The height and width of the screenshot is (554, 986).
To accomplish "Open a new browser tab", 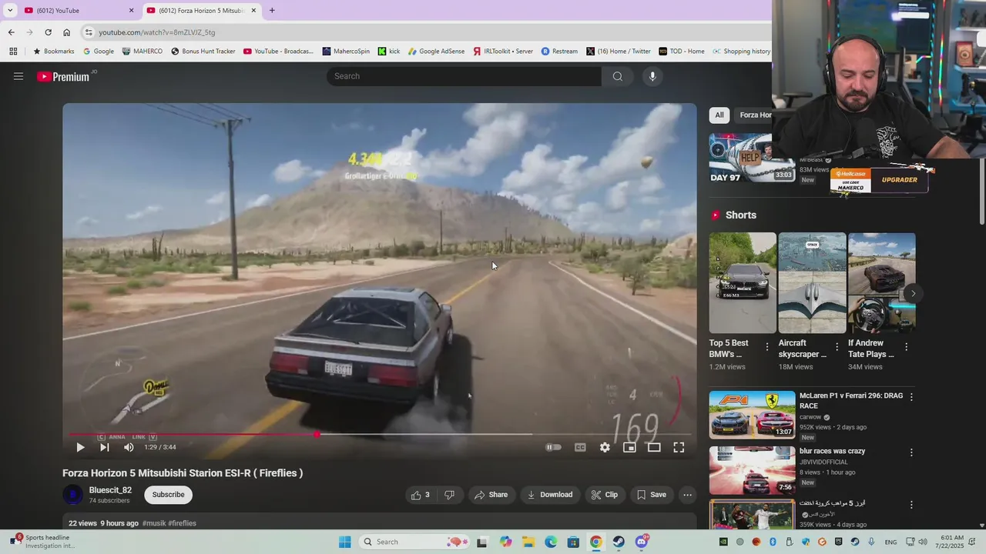I will point(272,11).
